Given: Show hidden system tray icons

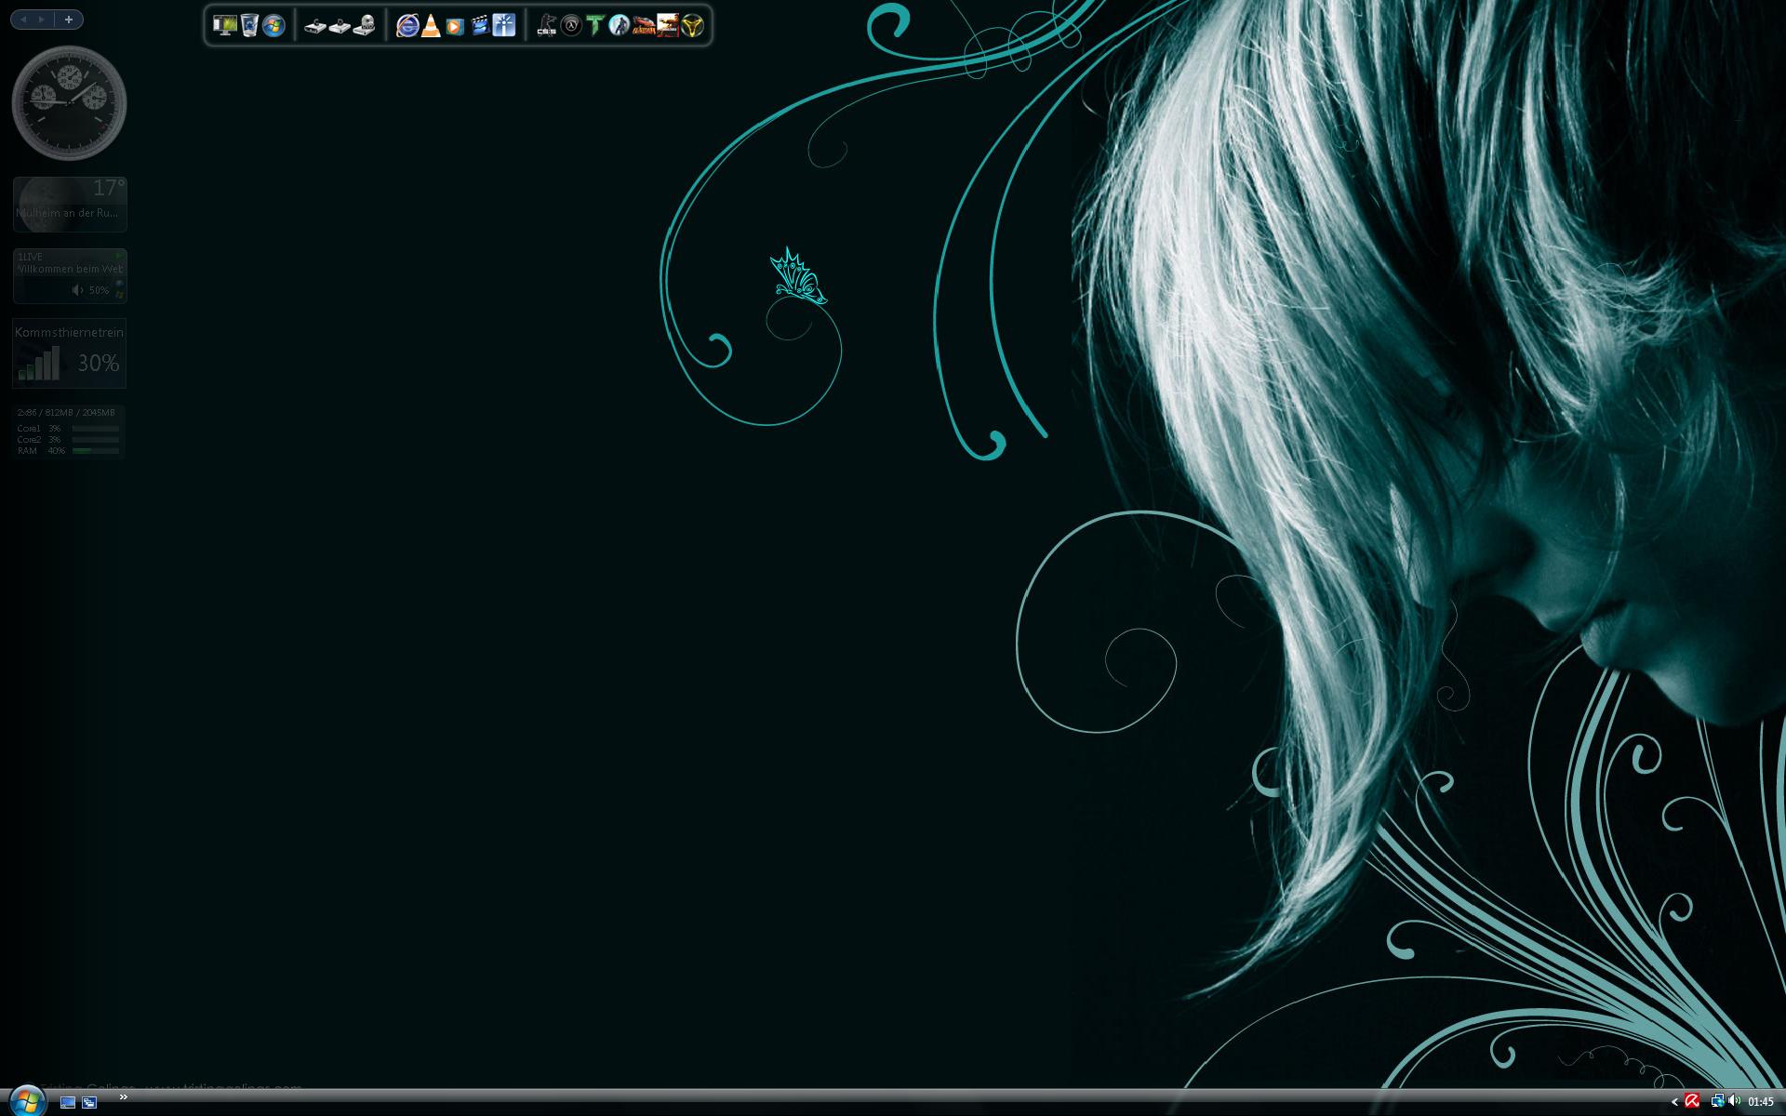Looking at the screenshot, I should tap(1674, 1102).
